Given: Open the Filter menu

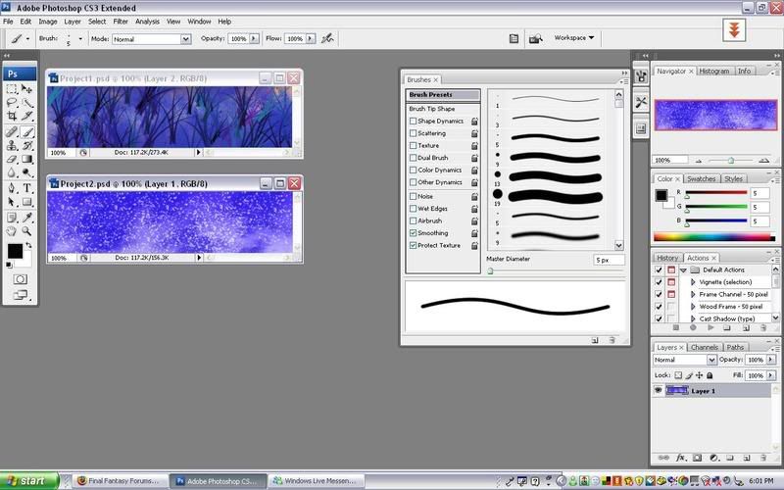Looking at the screenshot, I should point(121,21).
